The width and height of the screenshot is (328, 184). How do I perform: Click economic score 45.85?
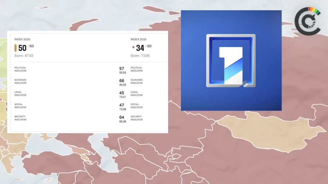(123, 85)
